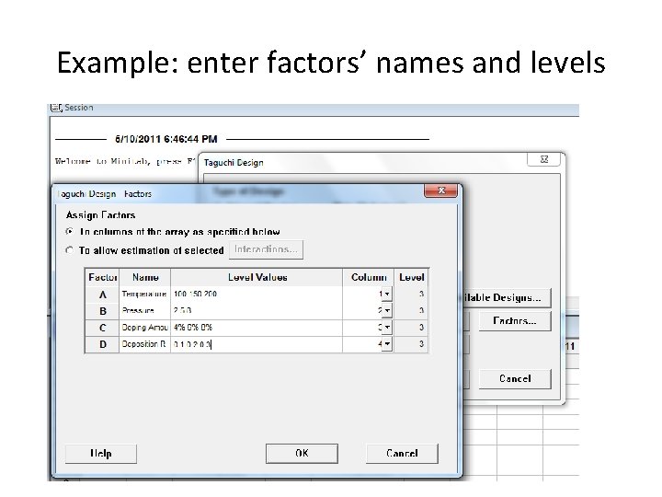Image resolution: width=662 pixels, height=497 pixels.
Task: Expand Column dropdown for factor C
Action: [x=387, y=327]
